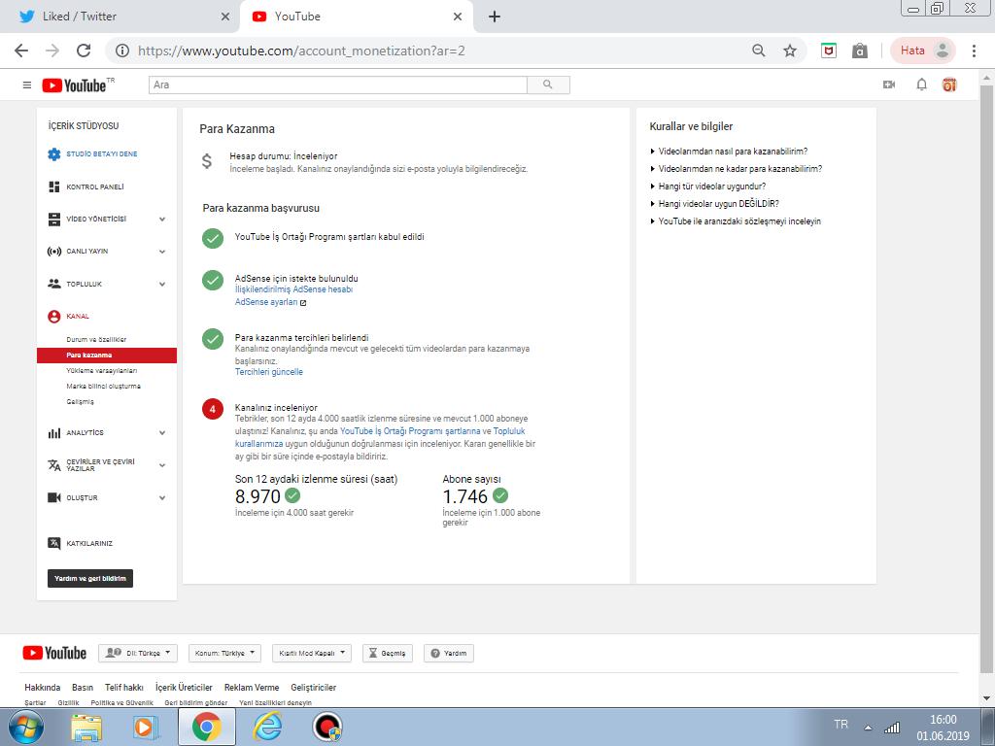Click the Kontrol Paneli dashboard icon
Viewport: 995px width, 746px height.
pyautogui.click(x=54, y=186)
